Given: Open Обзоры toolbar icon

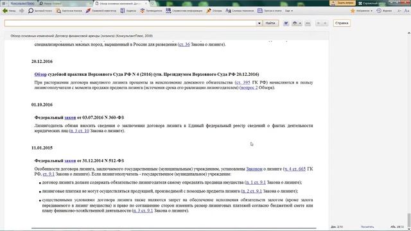Looking at the screenshot, I should point(209,11).
